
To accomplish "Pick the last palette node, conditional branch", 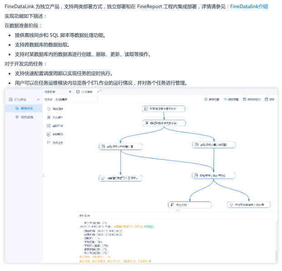I will 55,143.
